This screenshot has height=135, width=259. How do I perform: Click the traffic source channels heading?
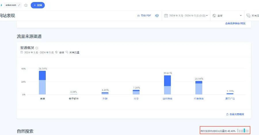pyautogui.click(x=29, y=37)
